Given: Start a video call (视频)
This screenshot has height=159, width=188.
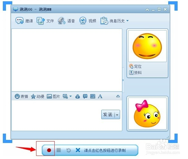Looking at the screenshot, I should (x=88, y=21).
